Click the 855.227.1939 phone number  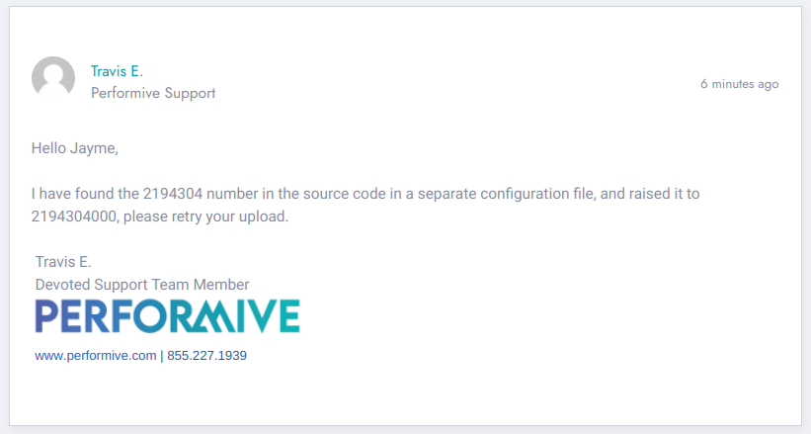click(206, 356)
